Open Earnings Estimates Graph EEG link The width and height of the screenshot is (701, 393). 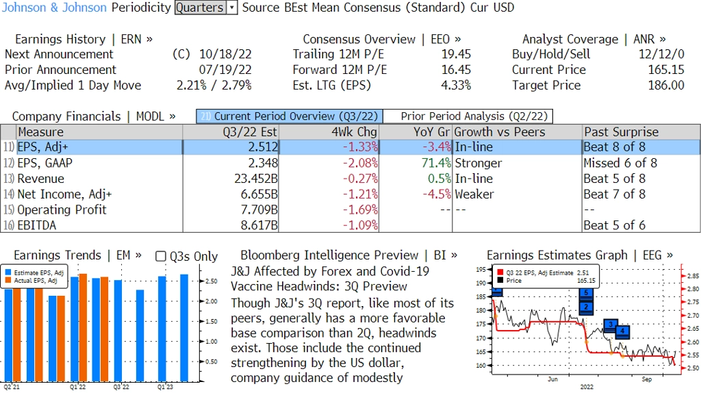tap(579, 255)
